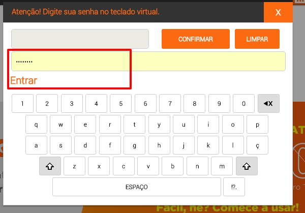The height and width of the screenshot is (213, 305).
Task: Tap the ç key on keyboard
Action: coord(257,145)
